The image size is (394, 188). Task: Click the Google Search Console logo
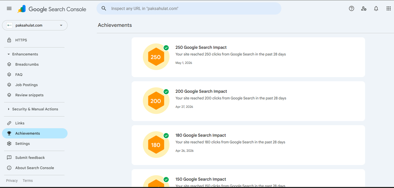click(x=52, y=9)
